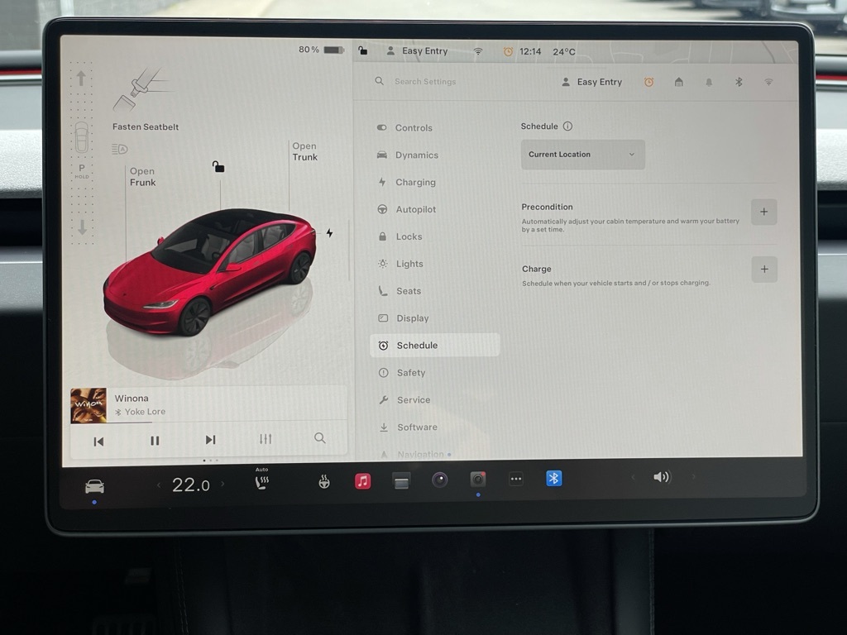The height and width of the screenshot is (635, 847).
Task: Pause the song Winona
Action: (155, 441)
